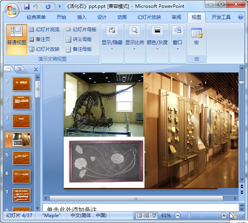Click the 41% zoom level
Screen dimensions: 248x223
166,216
